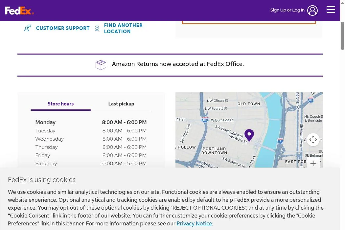Click the SW Washington St map label

[229, 131]
